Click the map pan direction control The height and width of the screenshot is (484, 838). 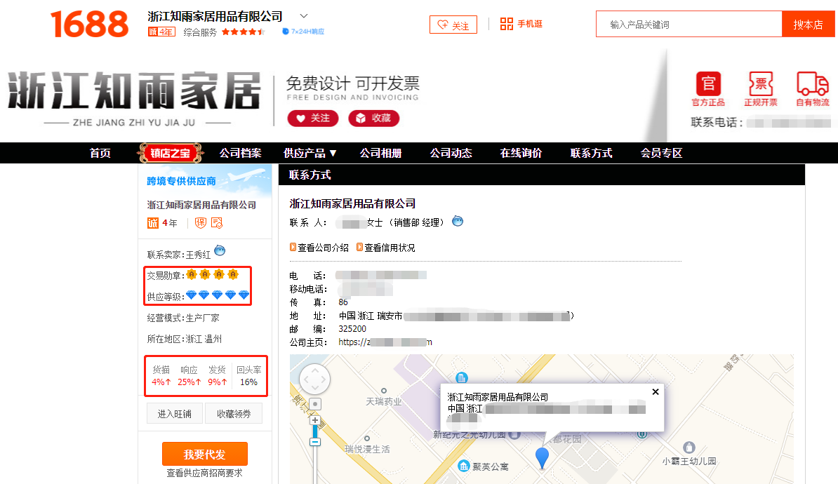314,379
